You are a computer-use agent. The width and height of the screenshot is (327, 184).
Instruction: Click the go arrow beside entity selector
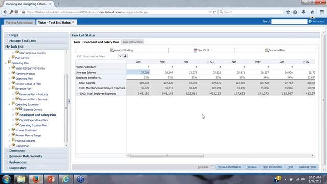[x=125, y=56]
